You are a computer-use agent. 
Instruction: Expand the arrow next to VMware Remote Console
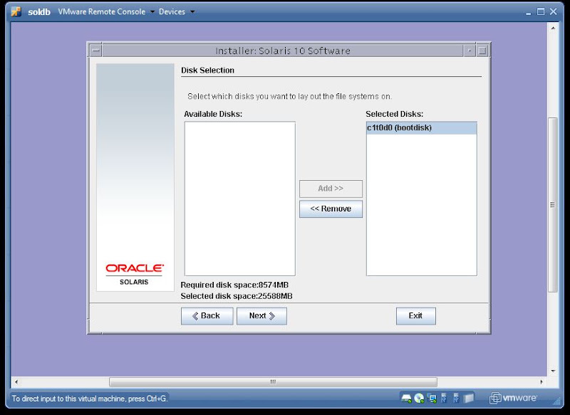point(152,12)
